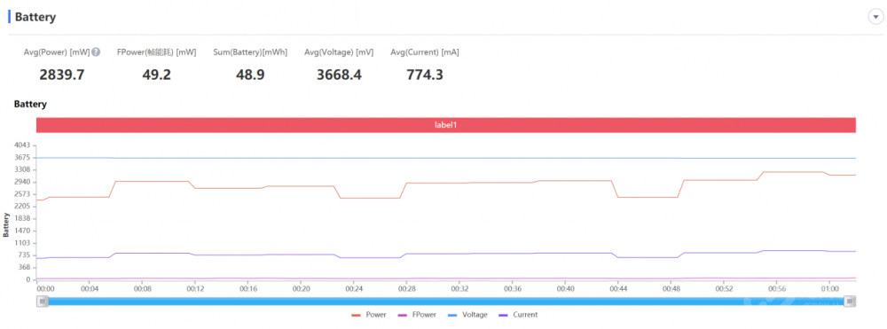Toggle the Power series in the legend
Image resolution: width=887 pixels, height=329 pixels.
point(369,315)
